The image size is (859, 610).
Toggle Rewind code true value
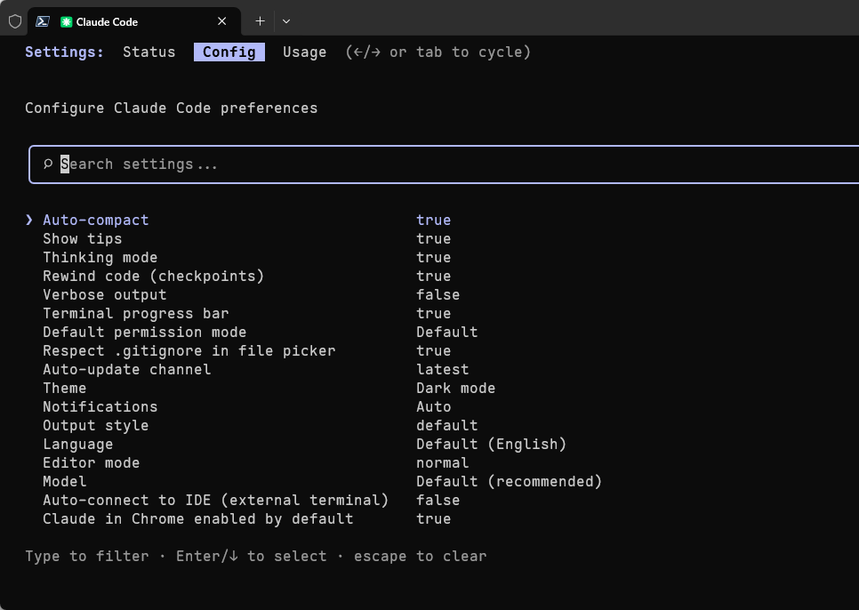coord(433,276)
